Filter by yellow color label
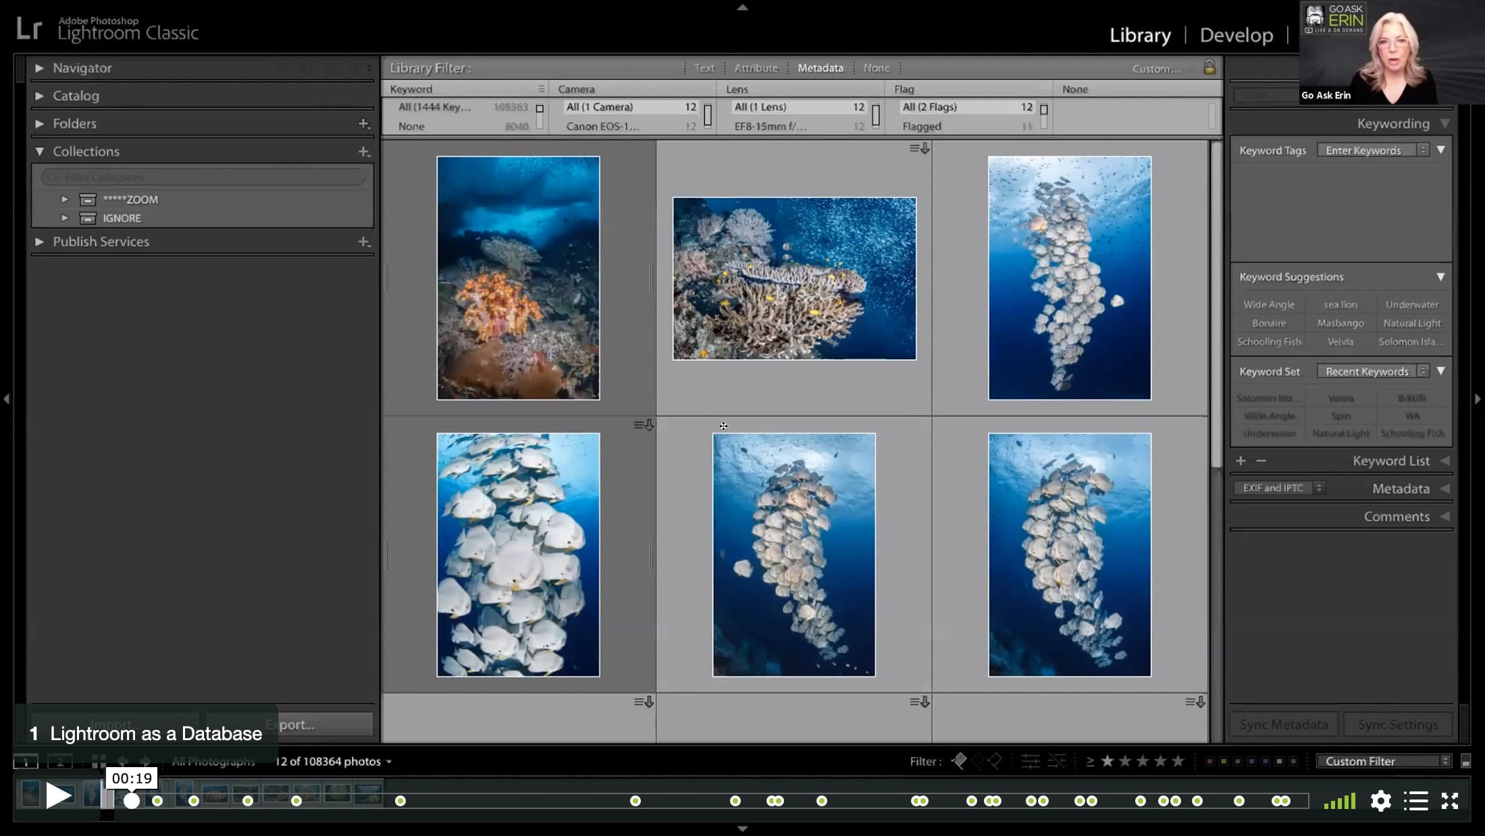 [1223, 762]
